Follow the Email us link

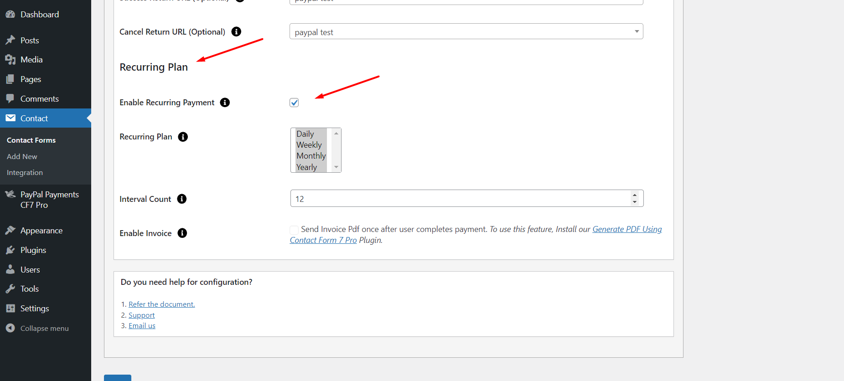tap(142, 326)
